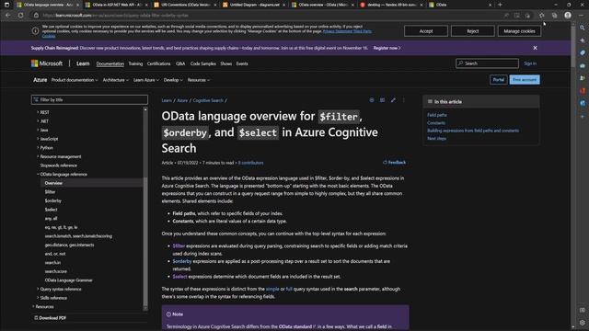
Task: Click the Portal button
Action: tap(499, 80)
